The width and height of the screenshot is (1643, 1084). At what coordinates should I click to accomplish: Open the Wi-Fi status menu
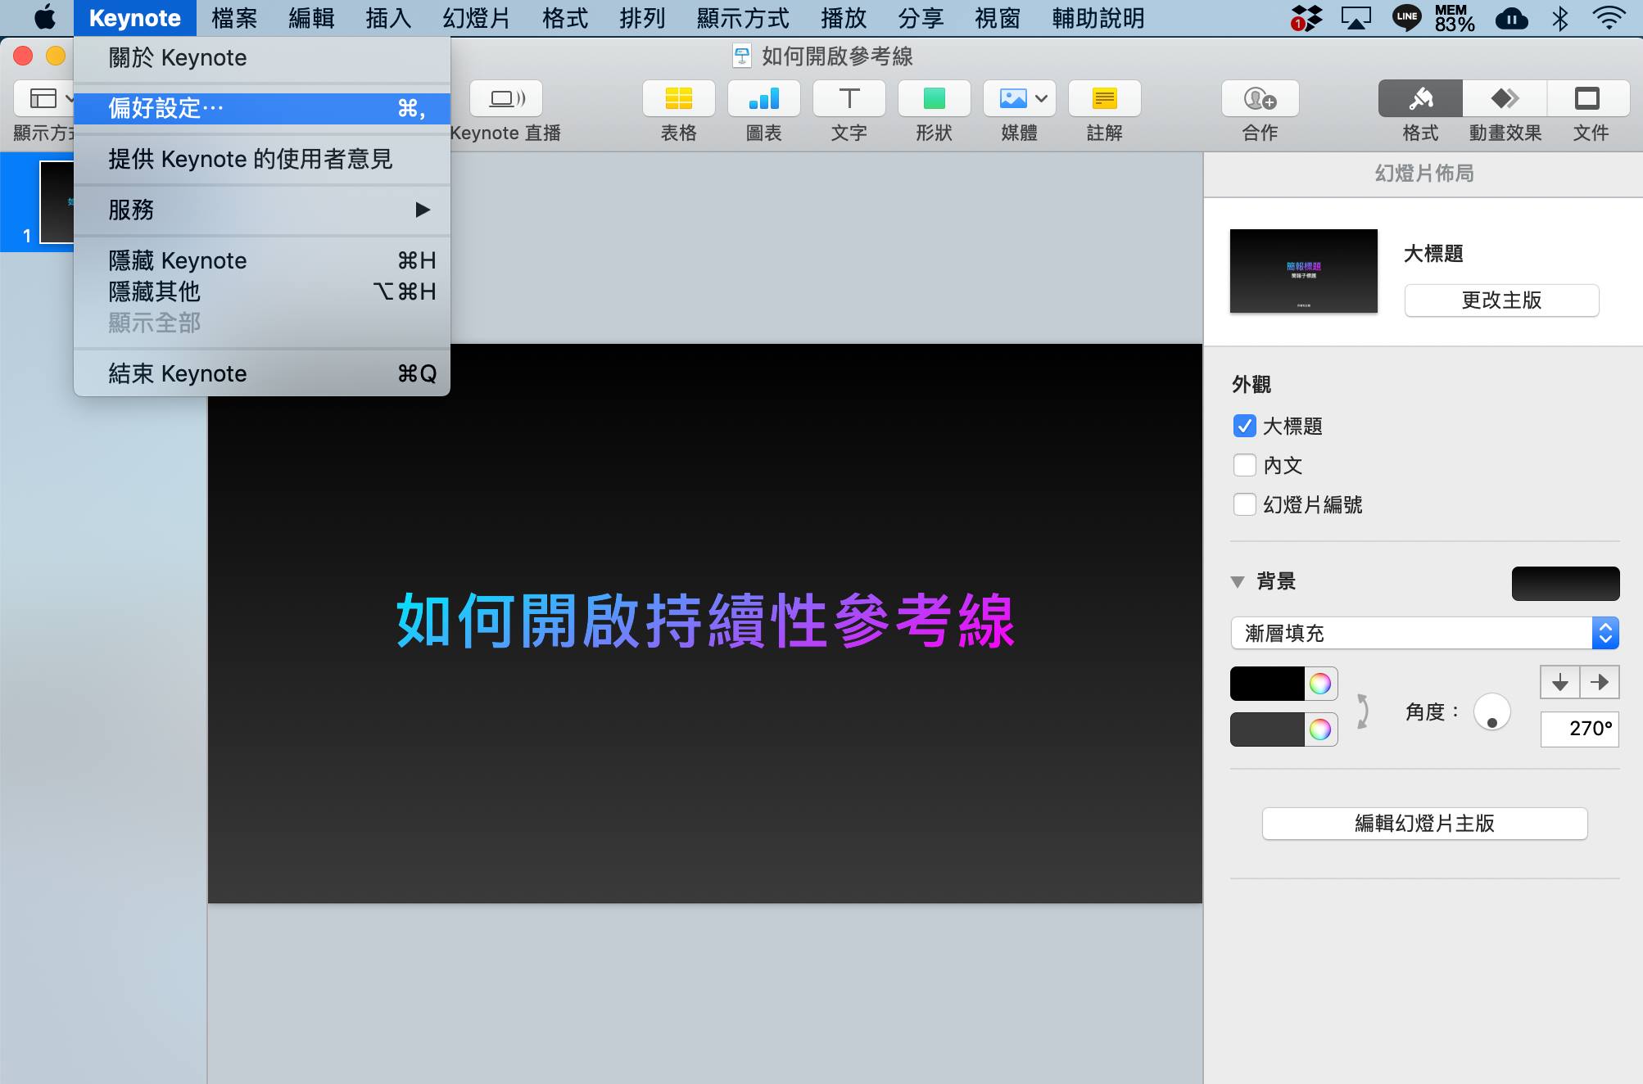point(1609,17)
